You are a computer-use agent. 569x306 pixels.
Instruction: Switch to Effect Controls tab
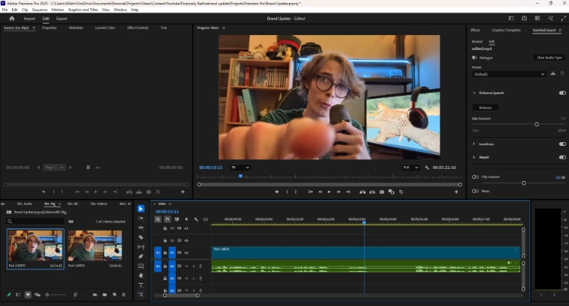(138, 28)
